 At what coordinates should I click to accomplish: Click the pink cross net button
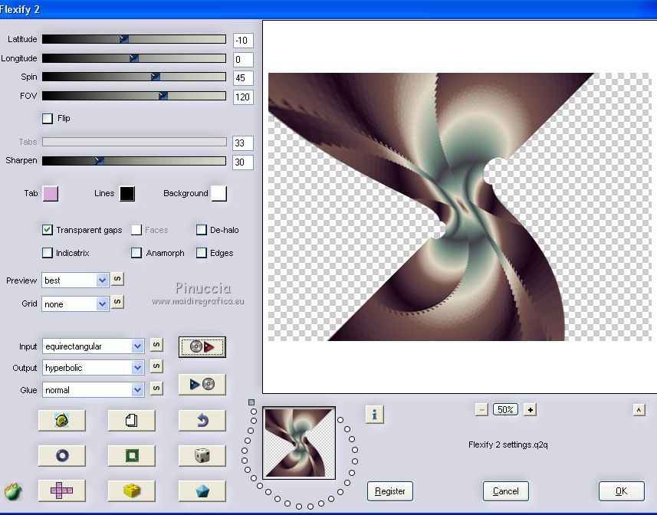coord(61,490)
